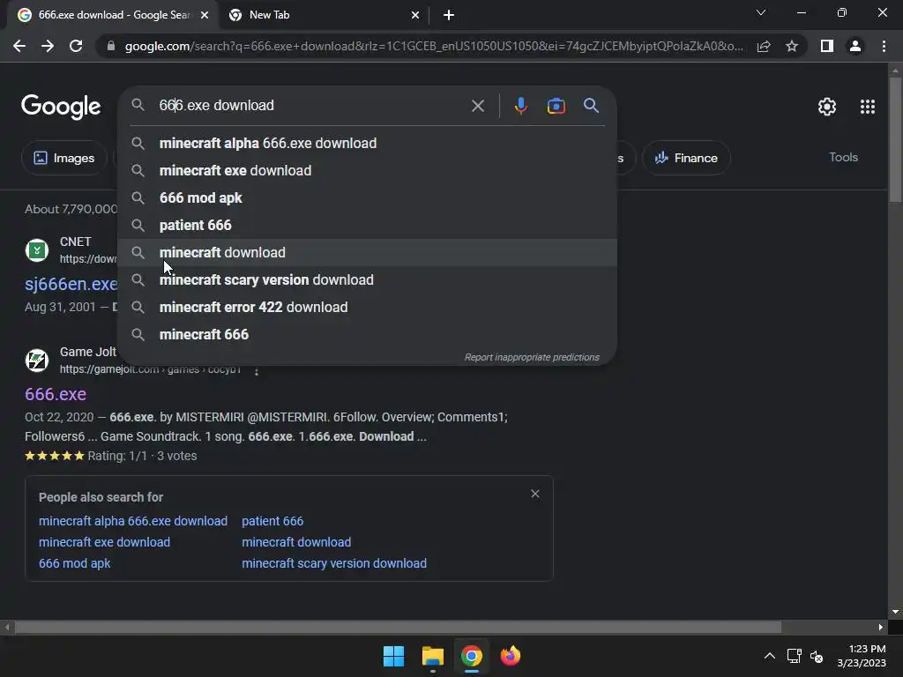Click the vertical scrollbar thumb
The width and height of the screenshot is (903, 677).
tap(895, 138)
